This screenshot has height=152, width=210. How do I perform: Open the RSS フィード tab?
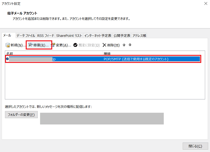pyautogui.click(x=45, y=36)
